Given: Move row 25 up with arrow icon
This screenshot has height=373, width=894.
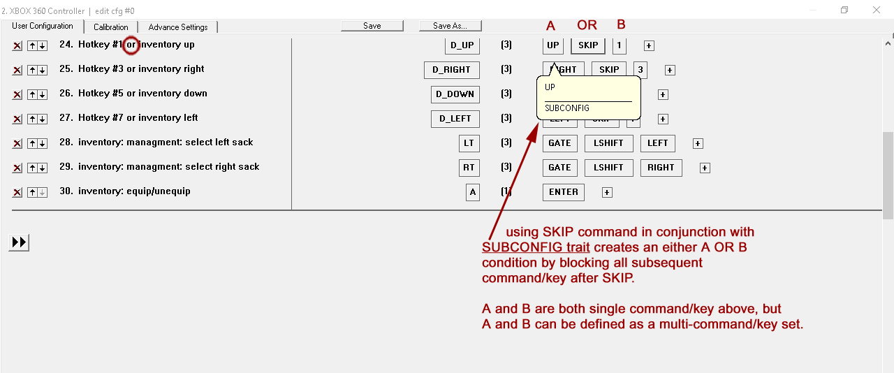Looking at the screenshot, I should [32, 71].
